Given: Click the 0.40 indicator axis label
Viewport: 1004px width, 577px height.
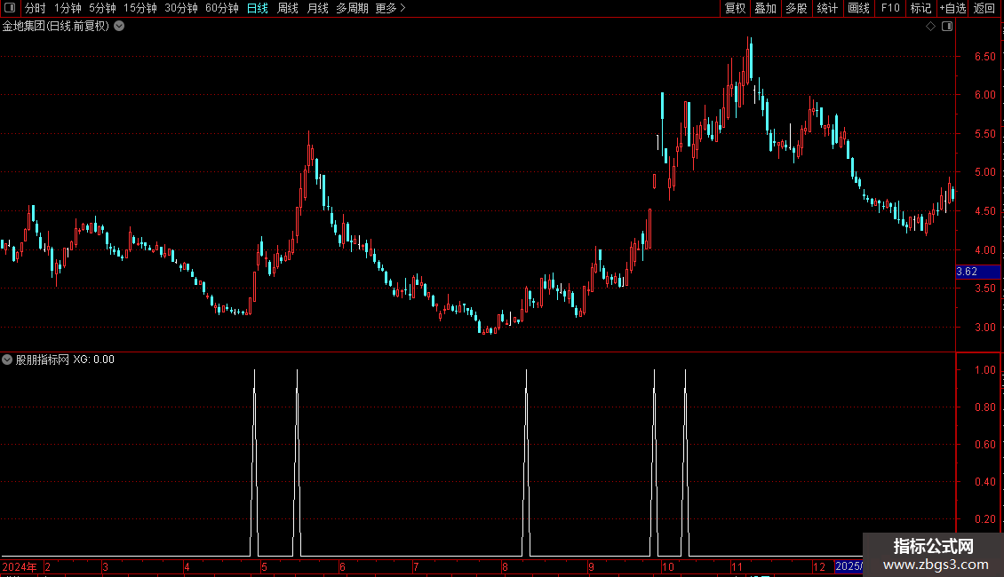Looking at the screenshot, I should pyautogui.click(x=984, y=482).
